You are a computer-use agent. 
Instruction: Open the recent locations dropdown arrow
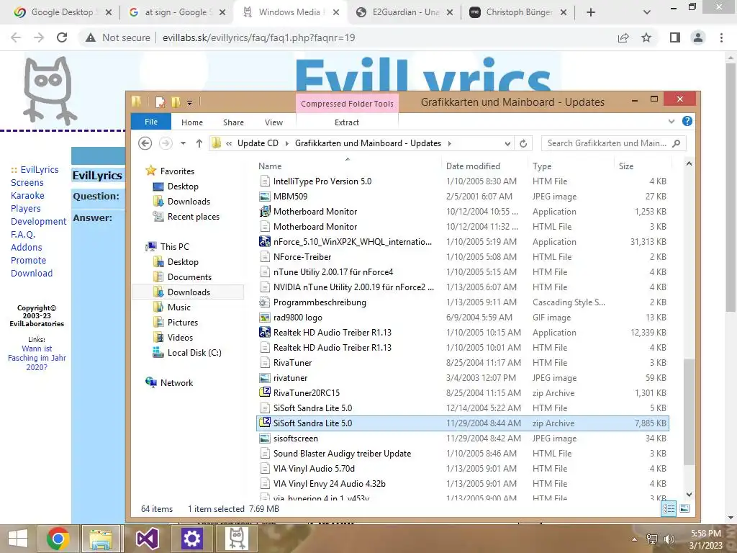tap(183, 143)
